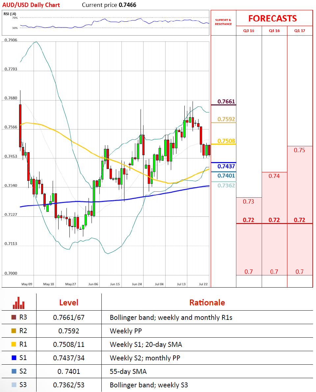Click the Rationale column header
The height and width of the screenshot is (392, 316).
[x=207, y=302]
